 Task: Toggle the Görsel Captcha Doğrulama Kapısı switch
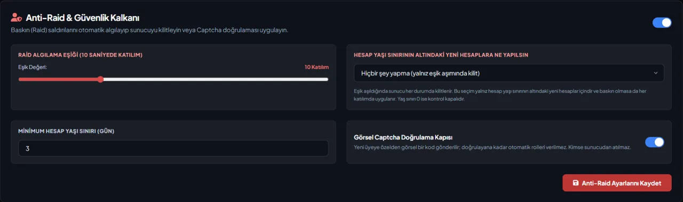(x=655, y=142)
